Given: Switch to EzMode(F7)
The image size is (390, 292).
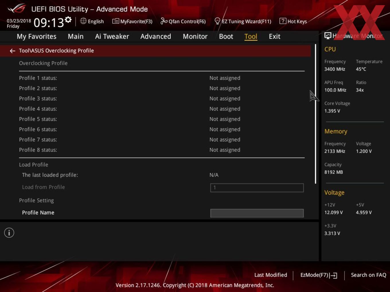Looking at the screenshot, I should pos(319,275).
